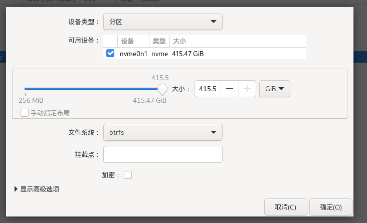This screenshot has width=367, height=223.
Task: Click the partition size slider handle
Action: pyautogui.click(x=162, y=89)
